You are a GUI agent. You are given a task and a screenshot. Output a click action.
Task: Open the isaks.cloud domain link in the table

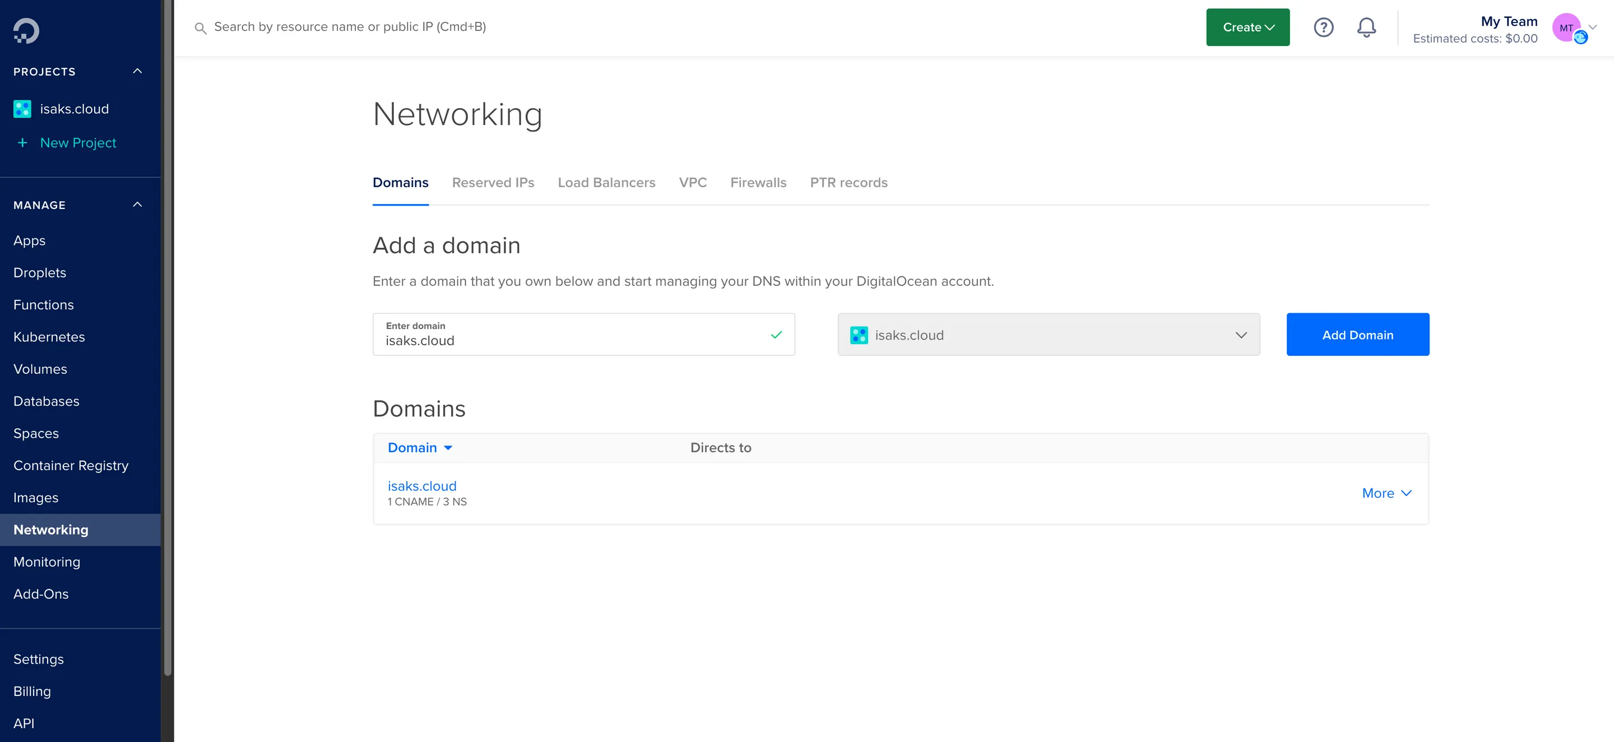(421, 486)
